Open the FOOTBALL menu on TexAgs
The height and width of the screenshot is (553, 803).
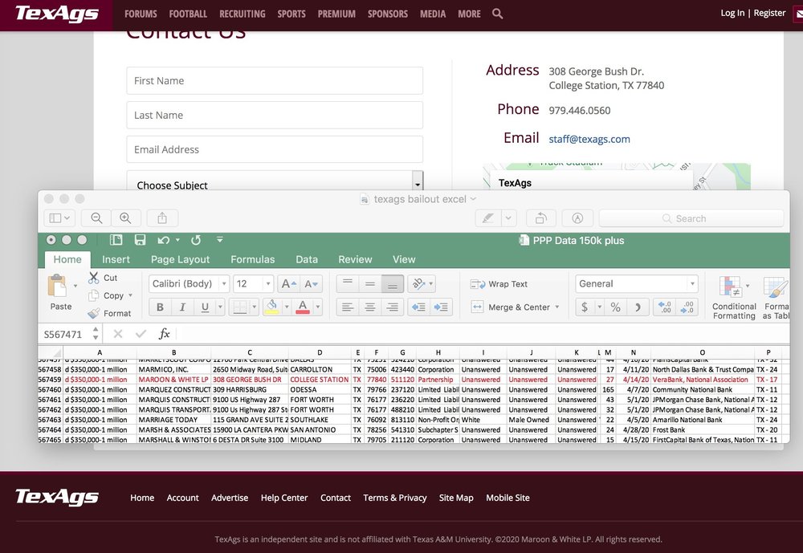pyautogui.click(x=188, y=14)
